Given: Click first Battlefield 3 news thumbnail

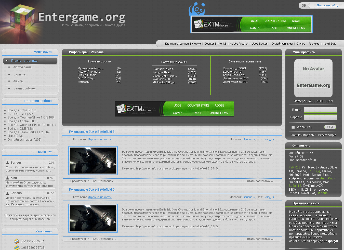Looking at the screenshot, I should pyautogui.click(x=93, y=161).
